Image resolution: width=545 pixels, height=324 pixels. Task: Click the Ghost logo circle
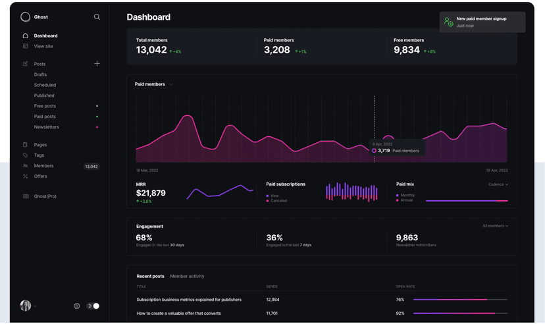pyautogui.click(x=26, y=16)
